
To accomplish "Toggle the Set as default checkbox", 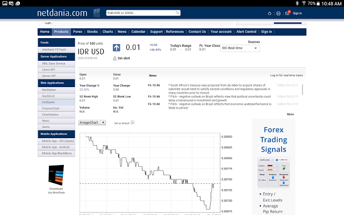I will (x=133, y=123).
